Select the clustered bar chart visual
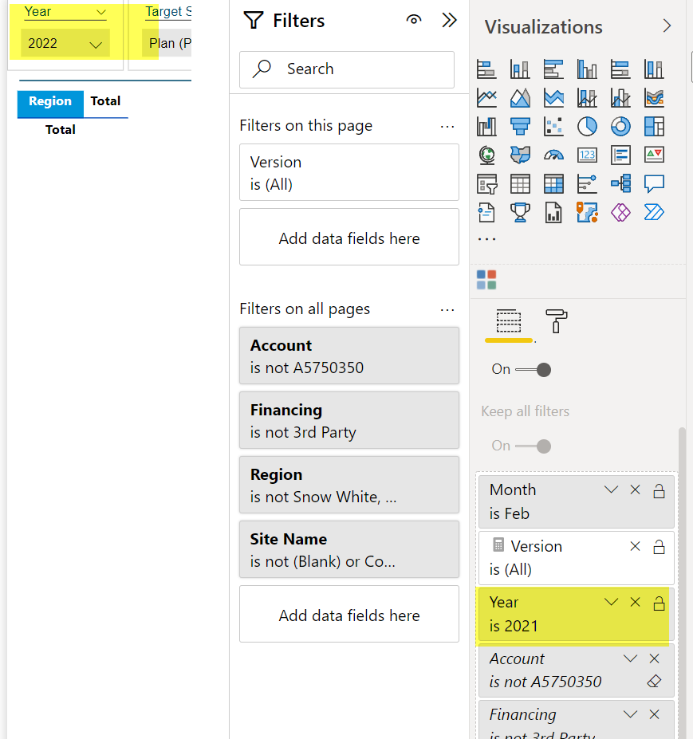 tap(553, 69)
